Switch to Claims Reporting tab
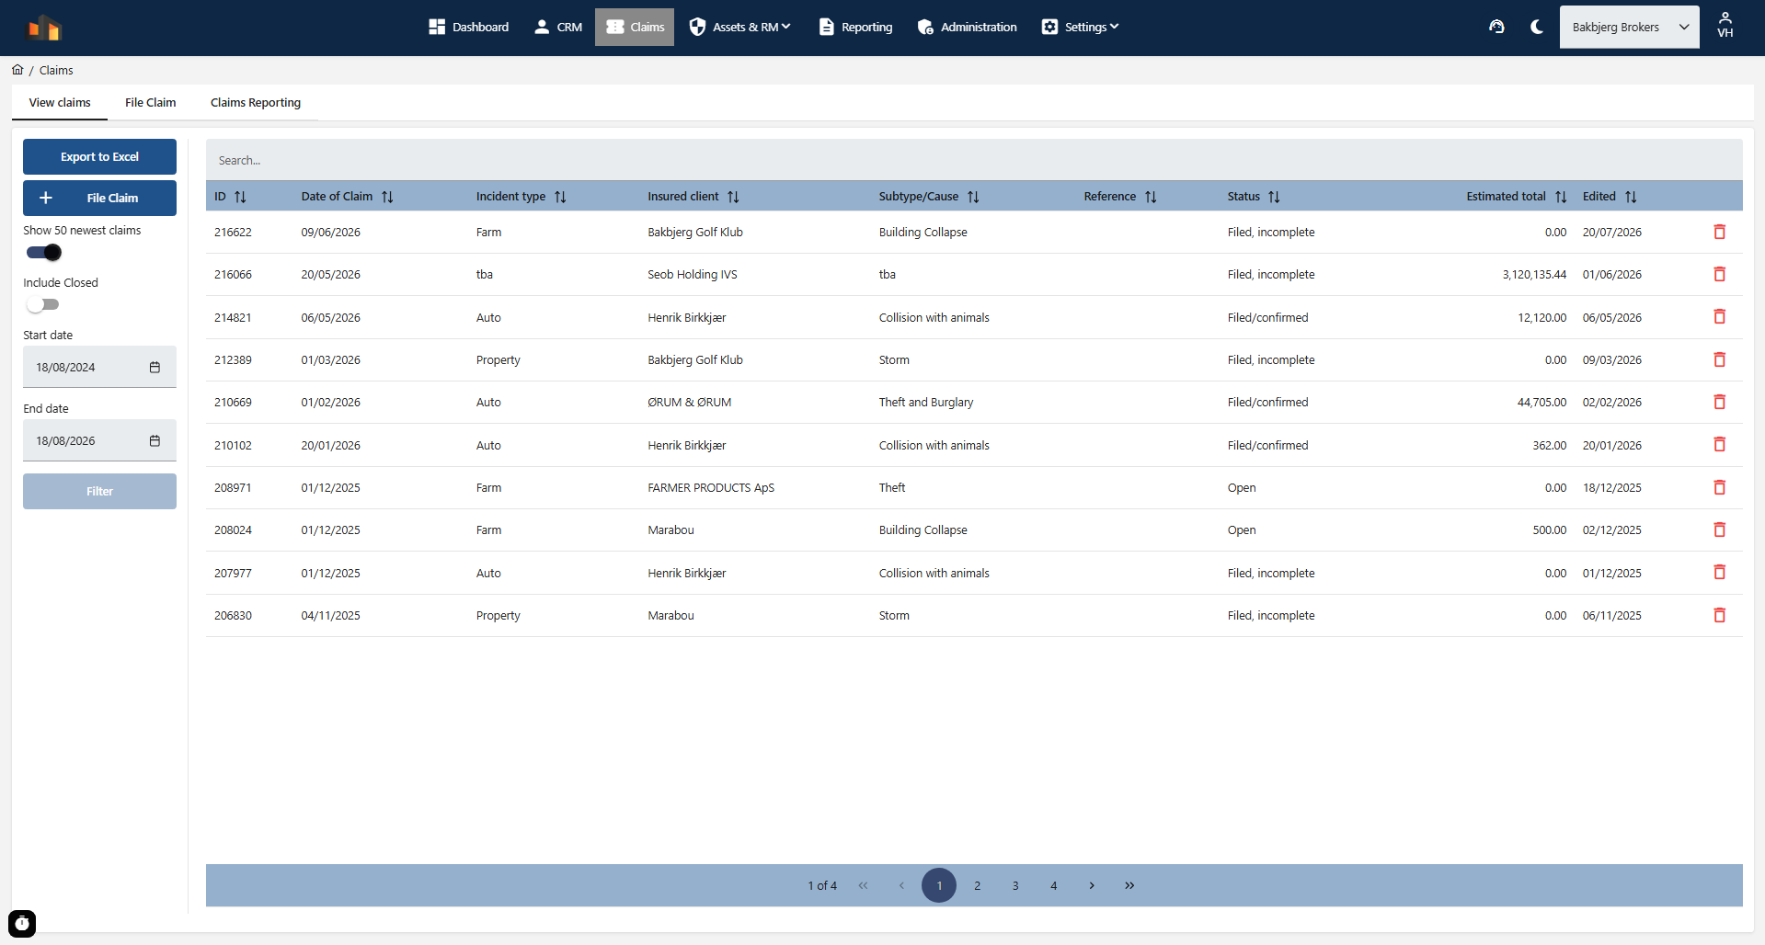This screenshot has width=1765, height=945. click(x=256, y=102)
